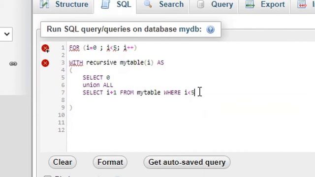
Task: Click the SQL tab page icon
Action: click(x=105, y=4)
